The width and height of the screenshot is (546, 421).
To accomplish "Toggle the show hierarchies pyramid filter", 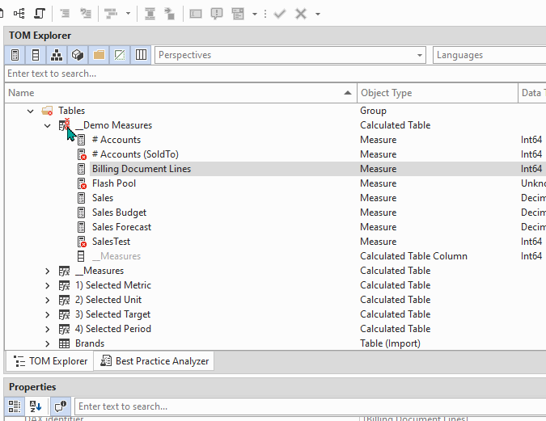I will [57, 55].
